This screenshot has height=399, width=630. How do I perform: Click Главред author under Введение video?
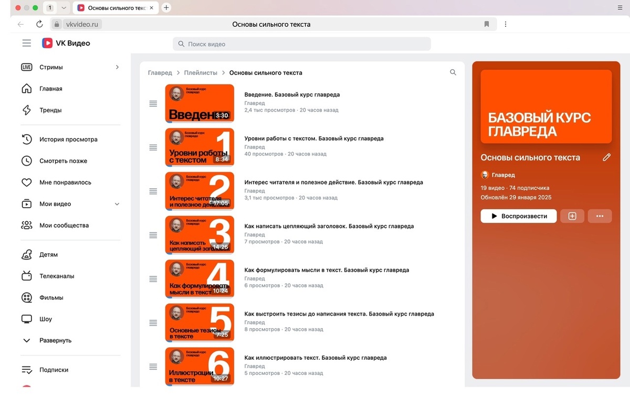point(255,103)
